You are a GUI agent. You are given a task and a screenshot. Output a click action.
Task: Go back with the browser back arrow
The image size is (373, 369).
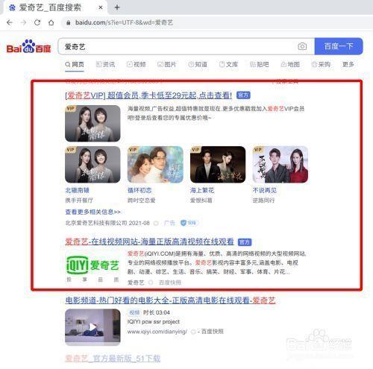coord(10,22)
